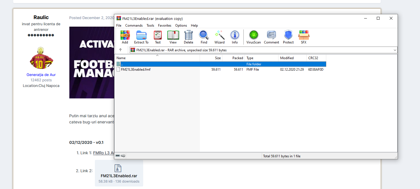Click the FM21L3Enabled.fmf file icon

click(x=118, y=70)
